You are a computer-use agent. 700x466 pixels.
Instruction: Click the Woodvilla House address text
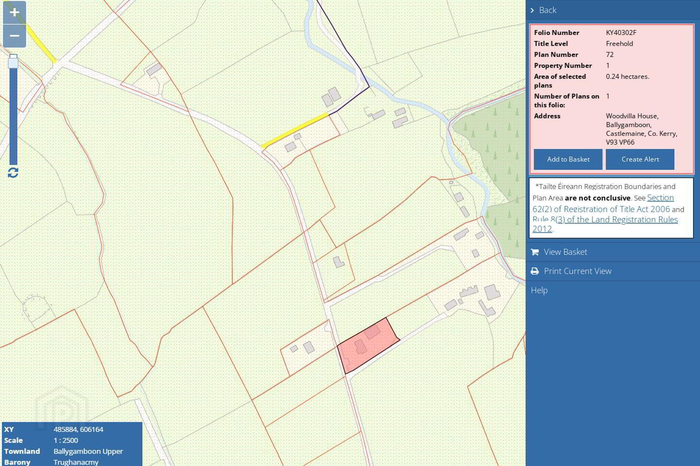coord(641,129)
